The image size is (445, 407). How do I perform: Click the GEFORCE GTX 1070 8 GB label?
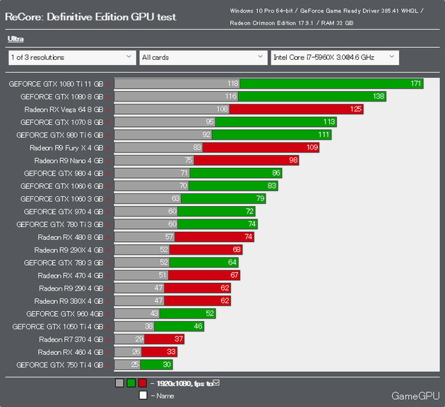pos(61,122)
